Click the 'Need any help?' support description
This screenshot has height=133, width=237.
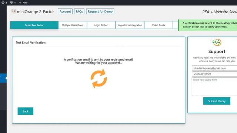(x=215, y=59)
